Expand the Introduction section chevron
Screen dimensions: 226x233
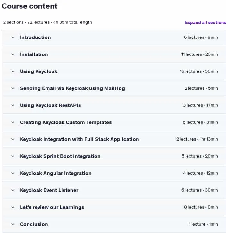(13, 37)
